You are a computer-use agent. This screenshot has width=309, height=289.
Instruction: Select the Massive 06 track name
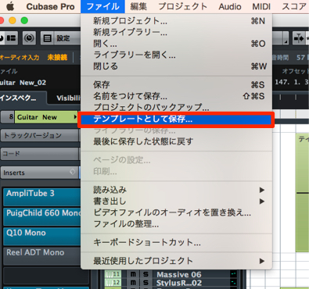pyautogui.click(x=179, y=274)
